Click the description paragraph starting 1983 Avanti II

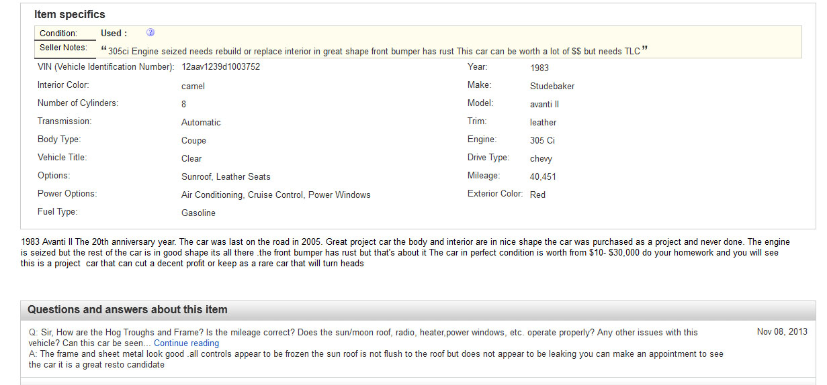(403, 252)
